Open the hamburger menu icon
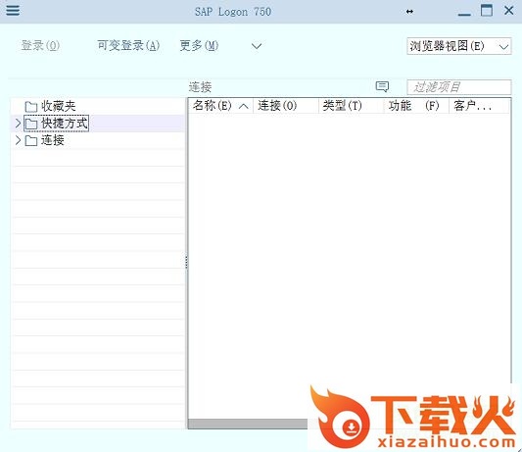This screenshot has width=522, height=452. pos(13,11)
